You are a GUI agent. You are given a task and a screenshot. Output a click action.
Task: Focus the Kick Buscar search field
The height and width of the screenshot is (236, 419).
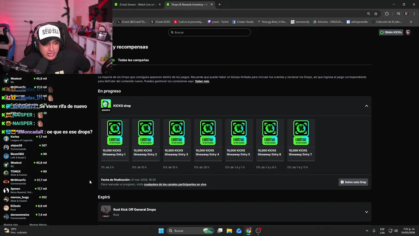click(209, 32)
